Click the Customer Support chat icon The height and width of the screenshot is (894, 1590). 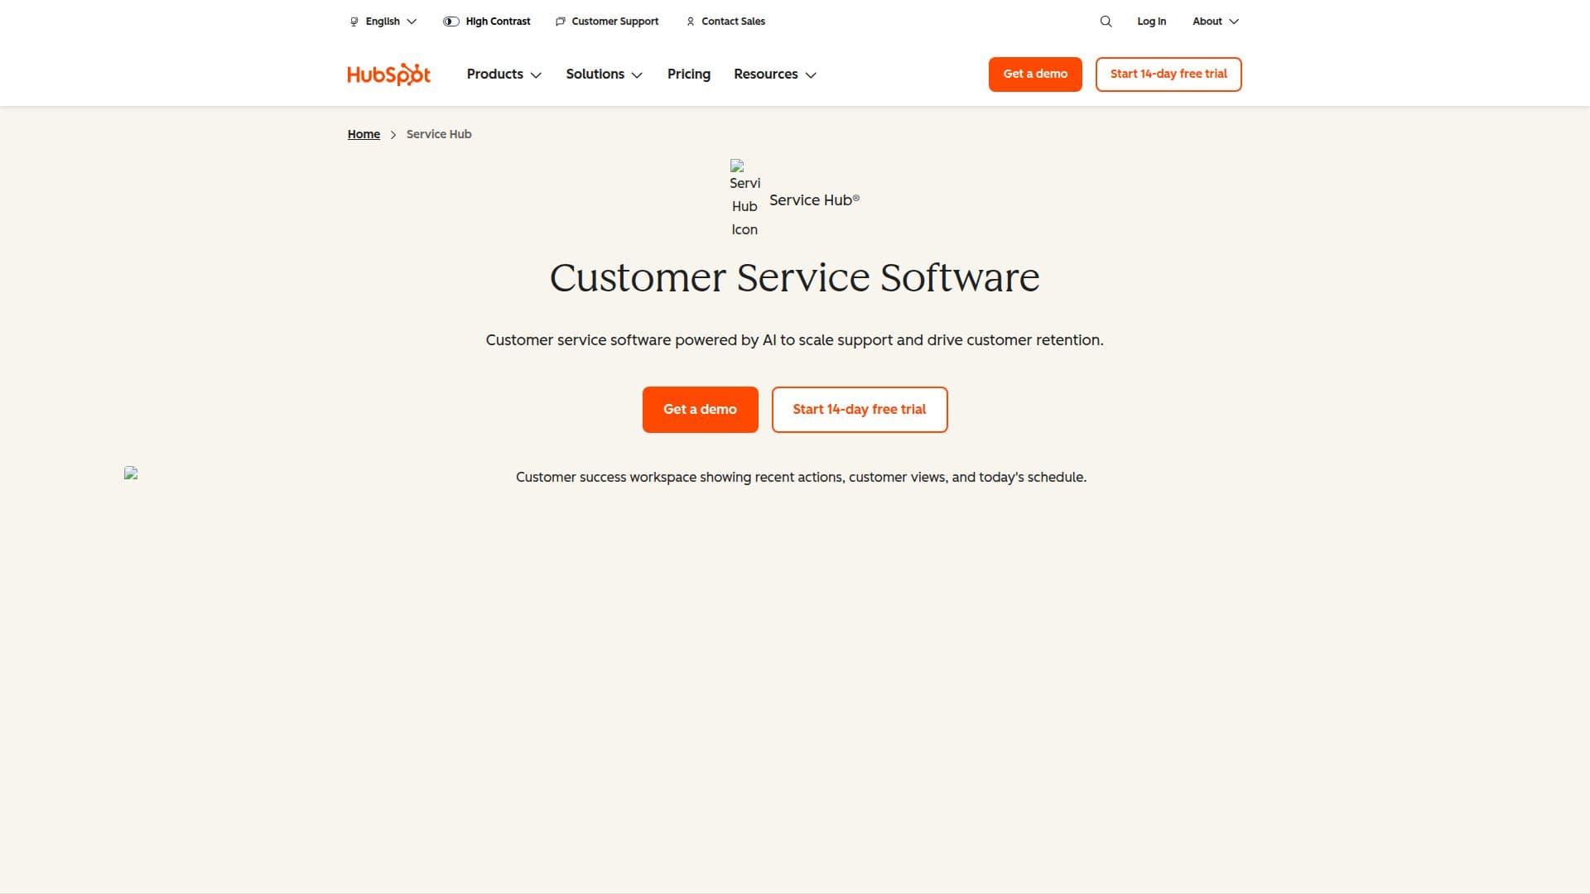tap(561, 22)
